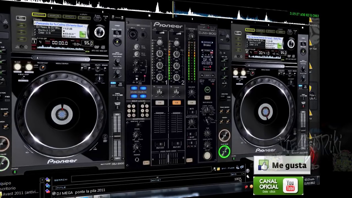Screen dimensions: 352x198
Task: Click channel 1 COLOR knob
Action: click(159, 92)
